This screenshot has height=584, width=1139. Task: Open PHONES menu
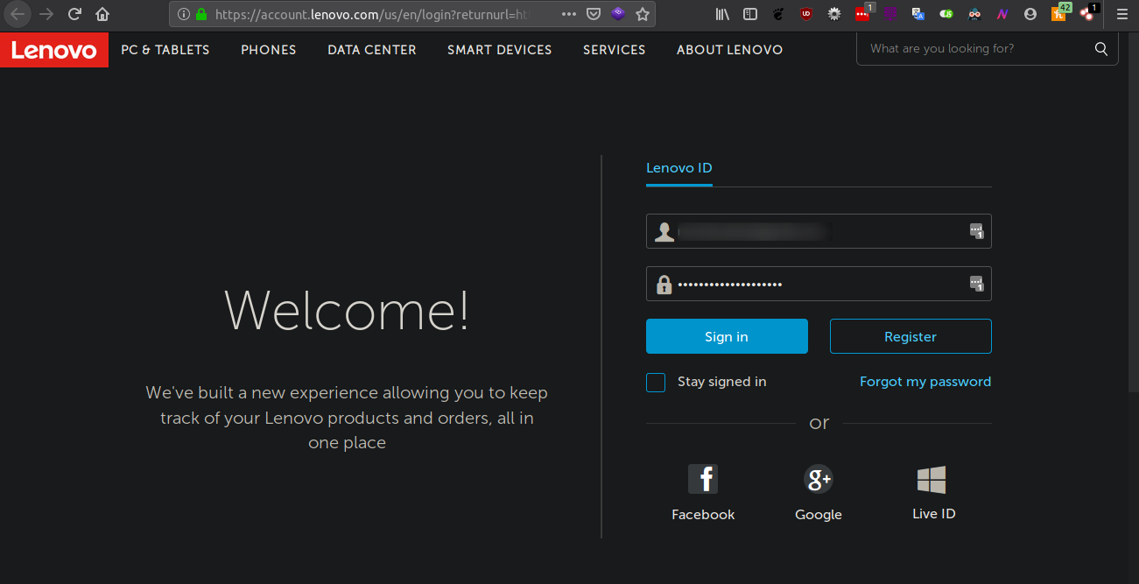pyautogui.click(x=269, y=50)
